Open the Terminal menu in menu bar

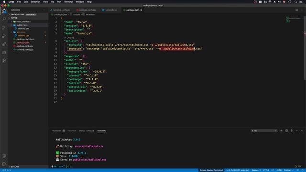click(x=68, y=2)
